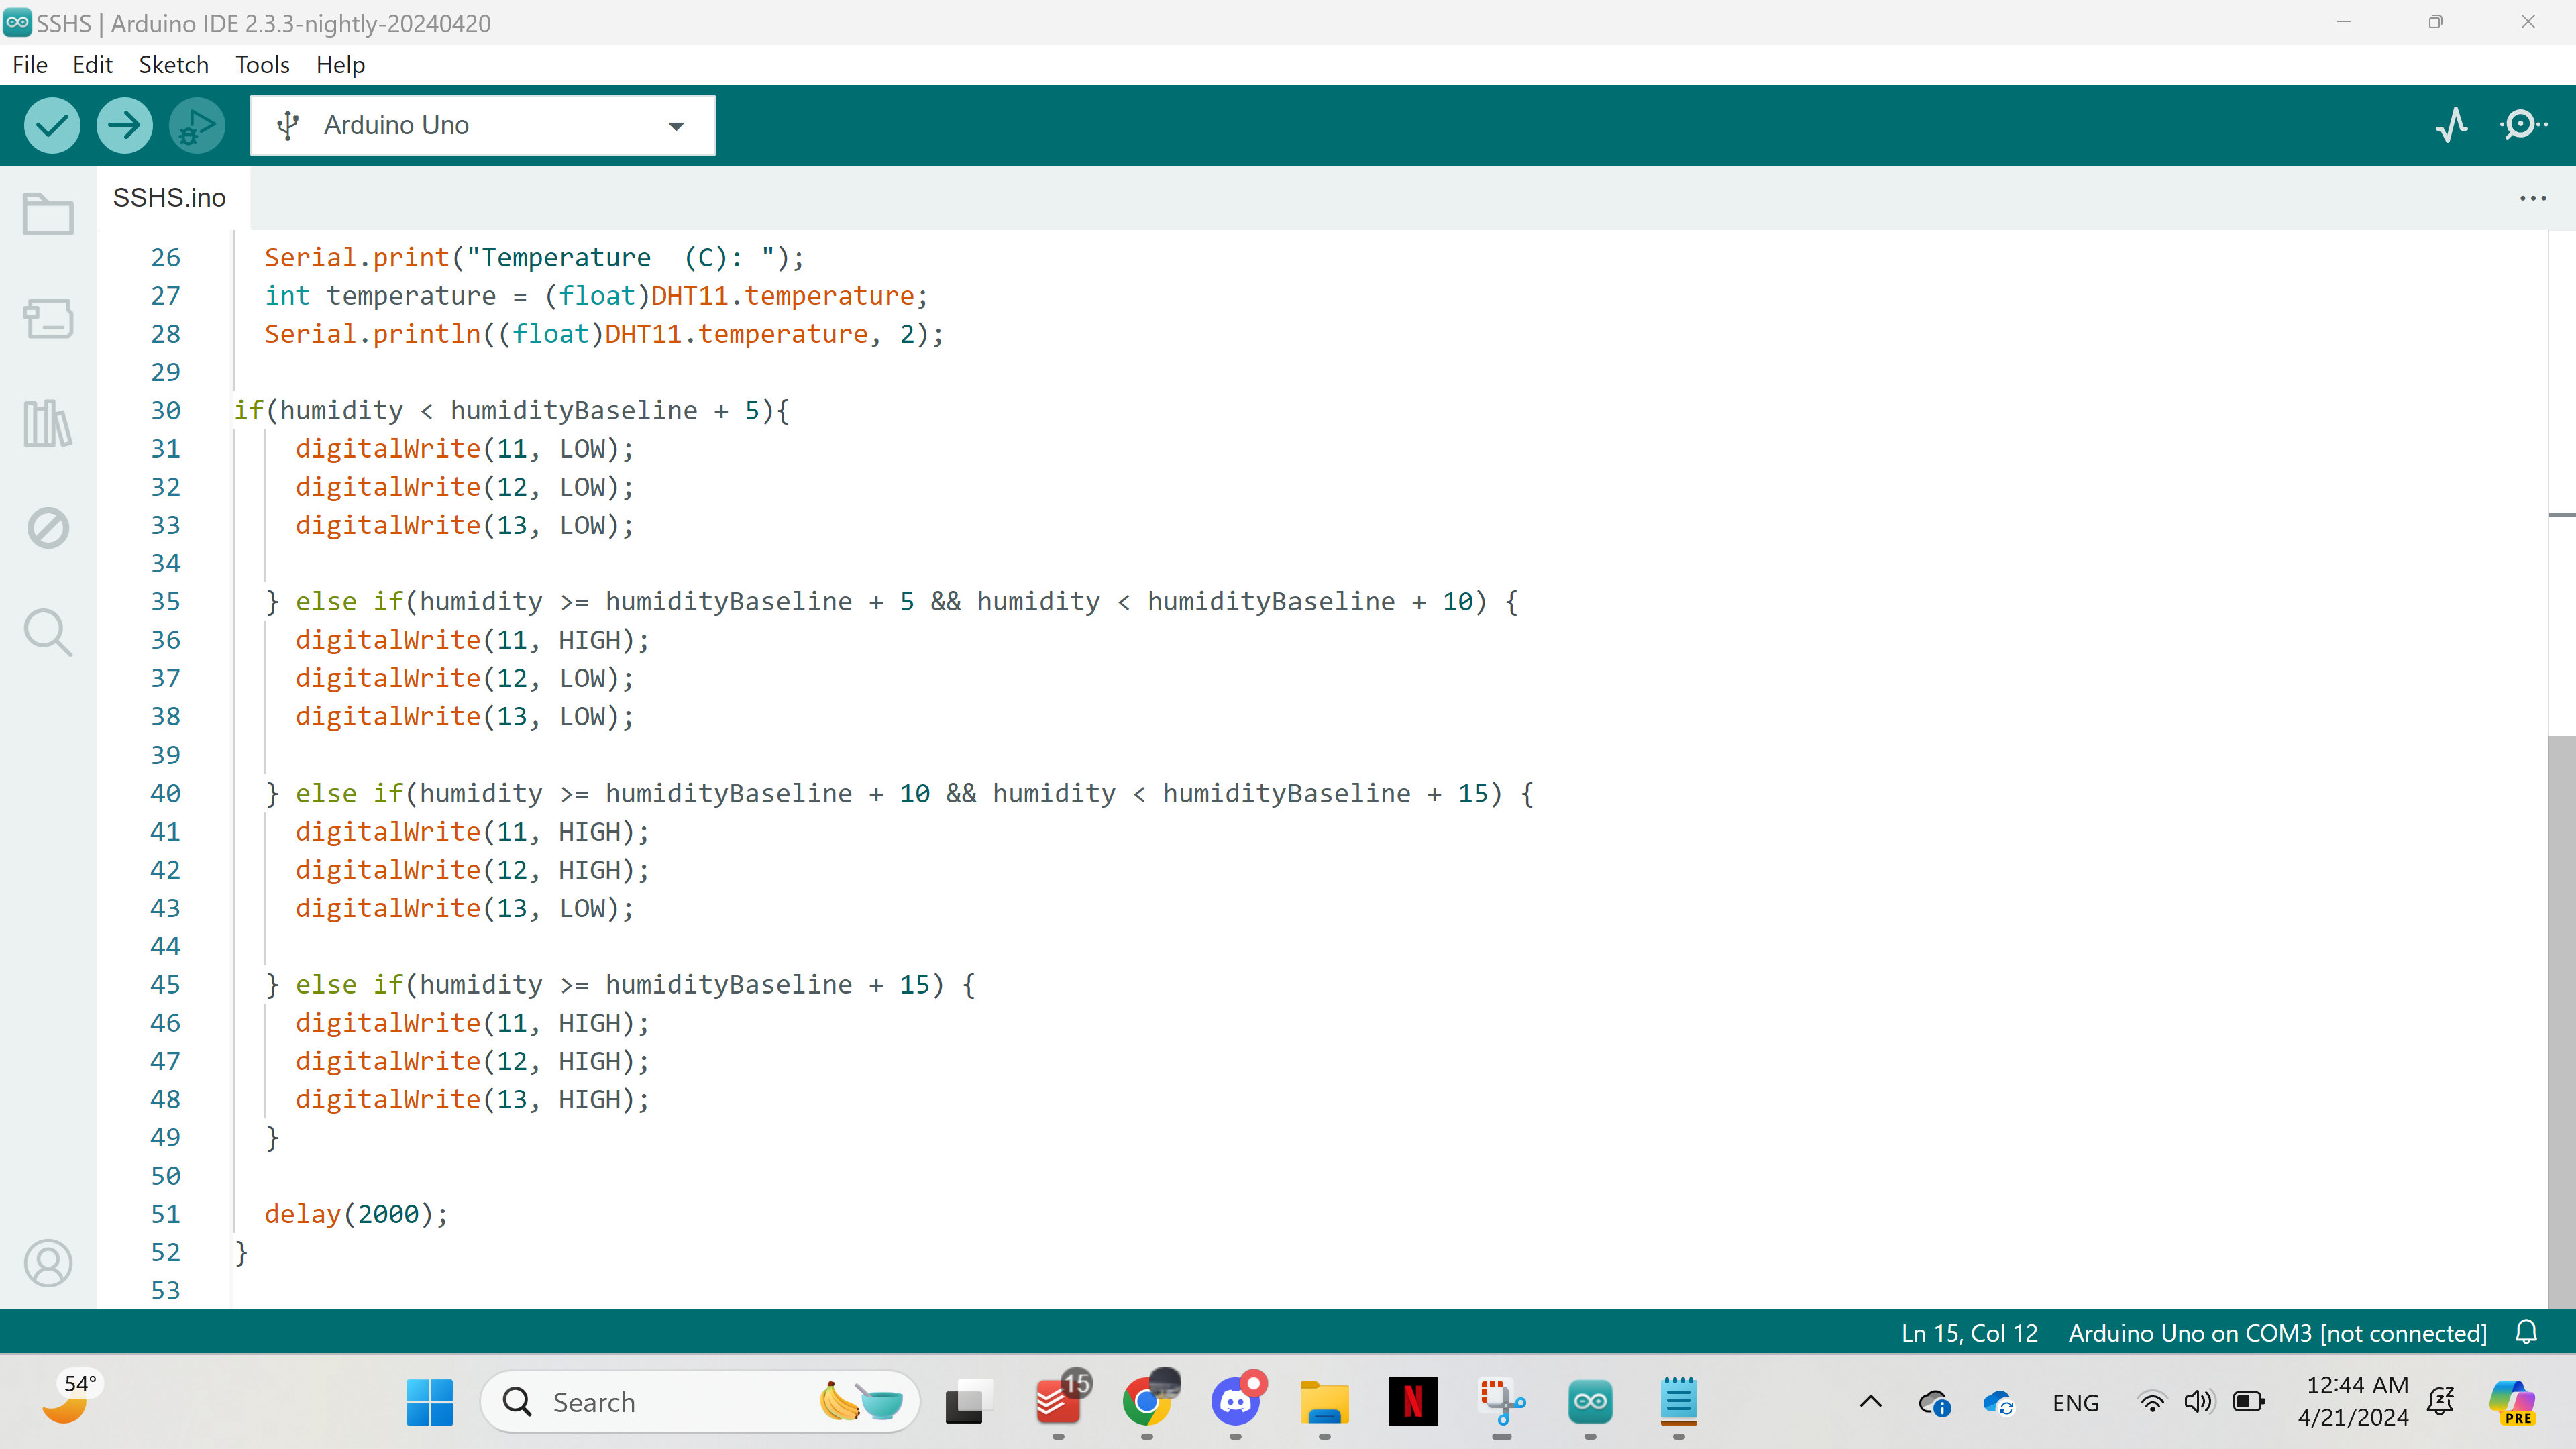Open the Serial Plotter
This screenshot has height=1449, width=2576.
[2451, 125]
